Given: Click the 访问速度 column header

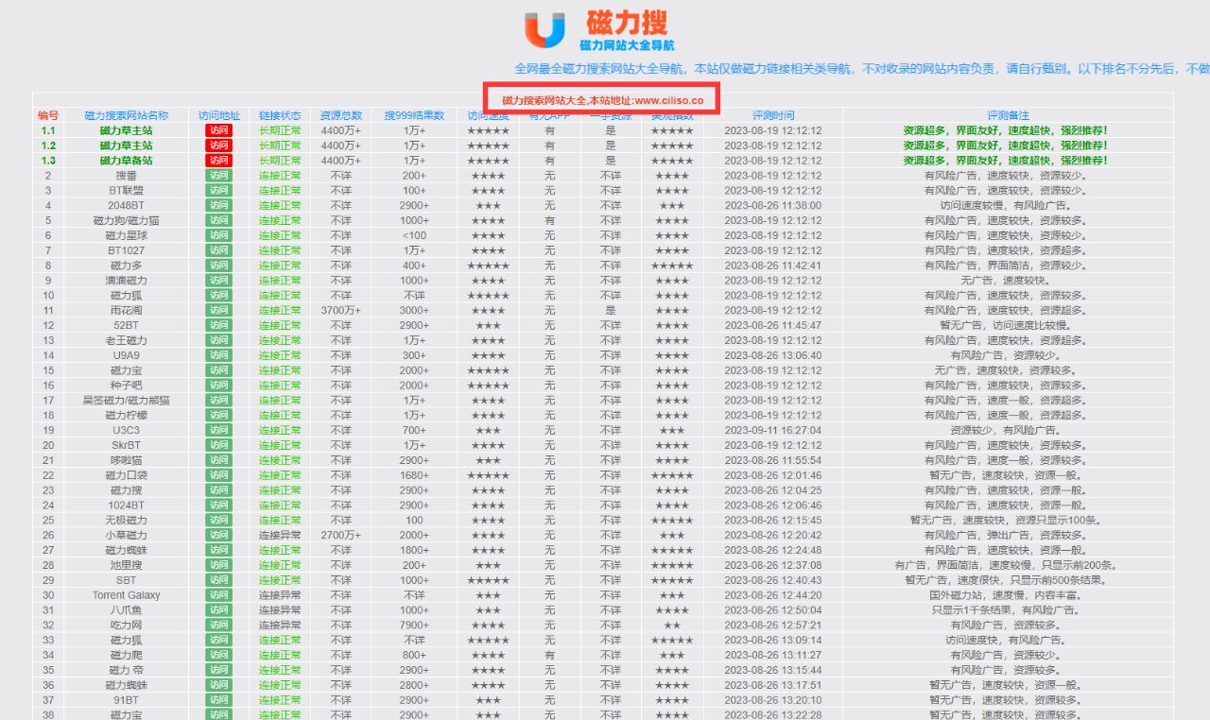Looking at the screenshot, I should [x=487, y=114].
